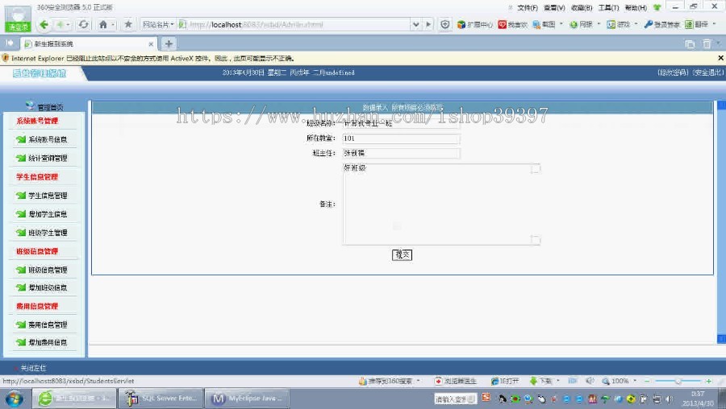Reload the page with the refresh icon
Image resolution: width=726 pixels, height=409 pixels.
tap(83, 24)
